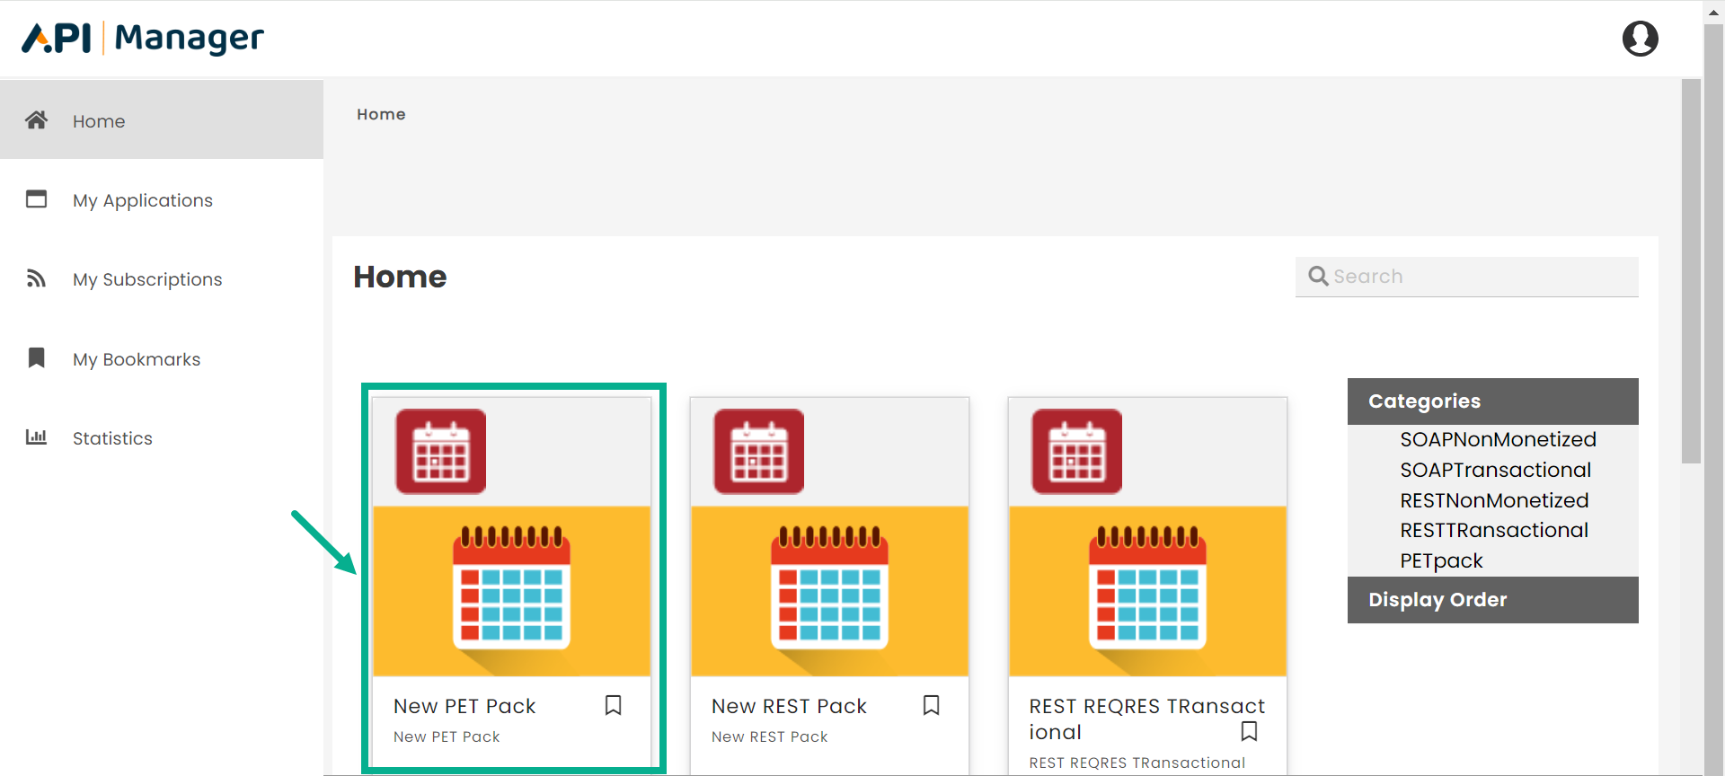The image size is (1725, 776).
Task: Open the RESTNonMonetized category
Action: pos(1494,500)
